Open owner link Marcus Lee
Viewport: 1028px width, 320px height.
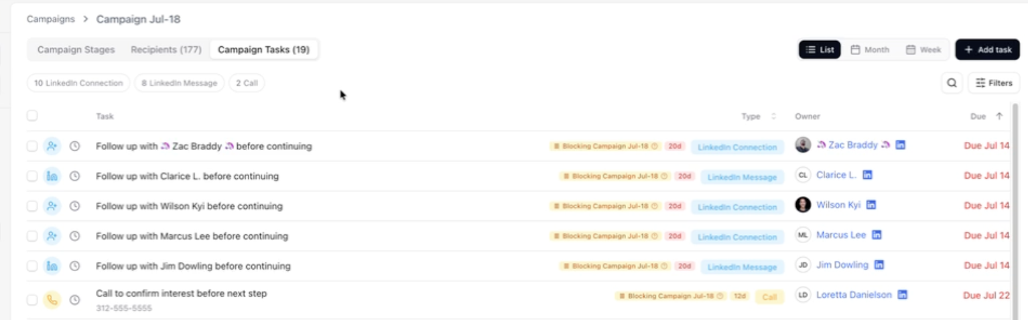841,235
